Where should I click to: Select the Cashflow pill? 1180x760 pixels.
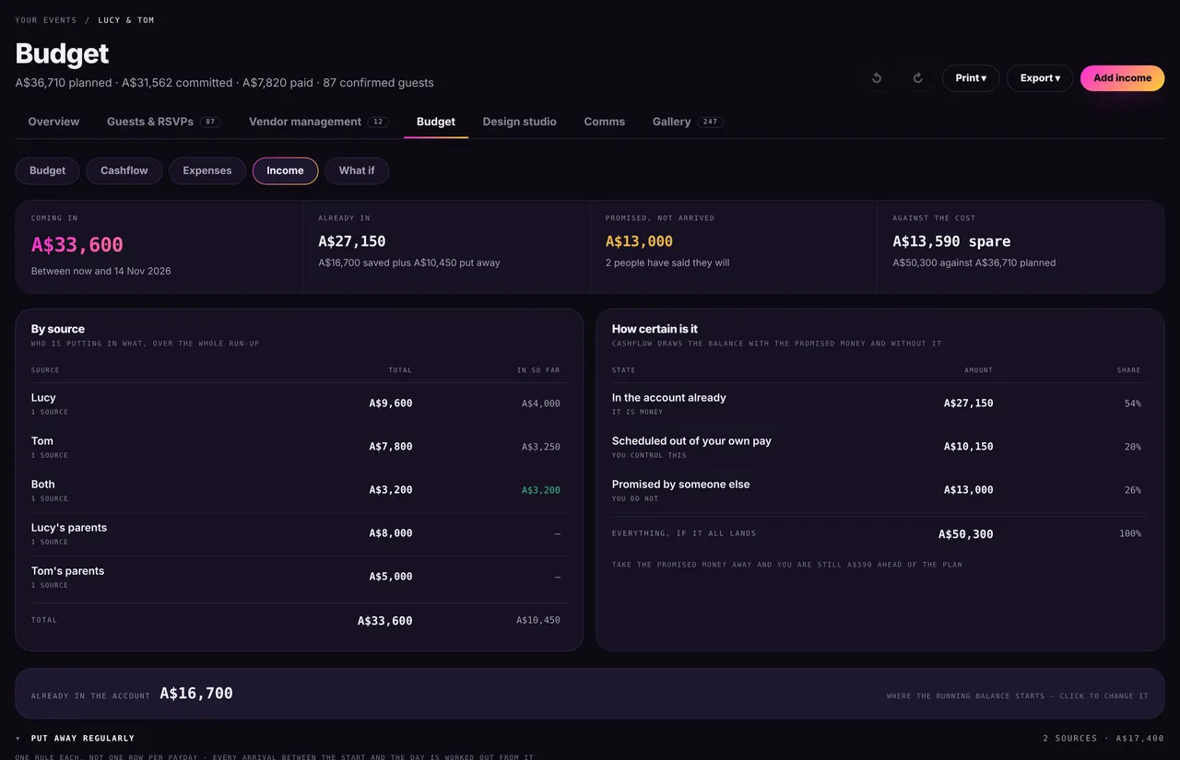pos(124,170)
